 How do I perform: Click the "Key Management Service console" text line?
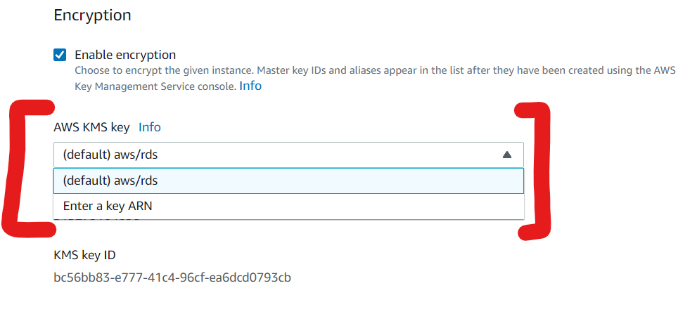coord(155,86)
